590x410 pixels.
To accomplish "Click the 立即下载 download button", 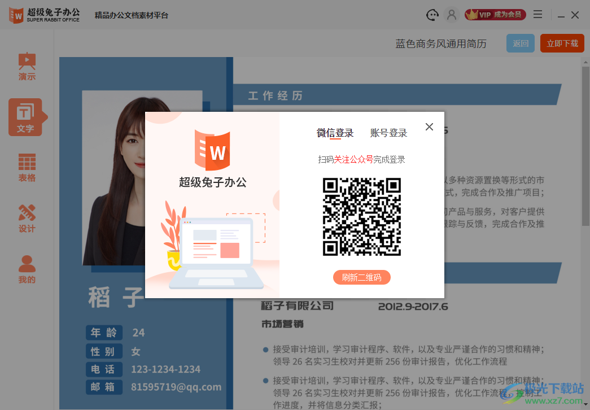I will pyautogui.click(x=562, y=43).
